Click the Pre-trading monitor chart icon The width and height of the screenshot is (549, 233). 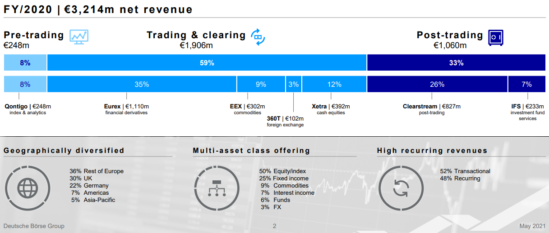point(79,36)
